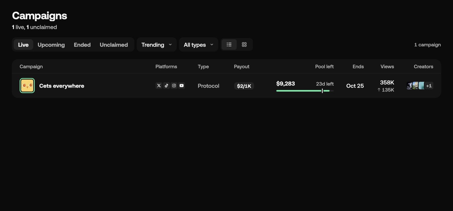Click the 135K views increase value
Screen dimensions: 453x211
pyautogui.click(x=386, y=90)
